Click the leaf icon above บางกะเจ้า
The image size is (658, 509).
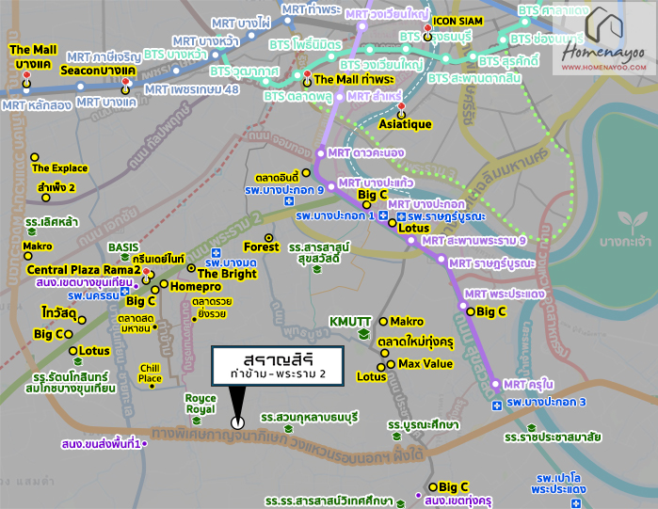633,222
